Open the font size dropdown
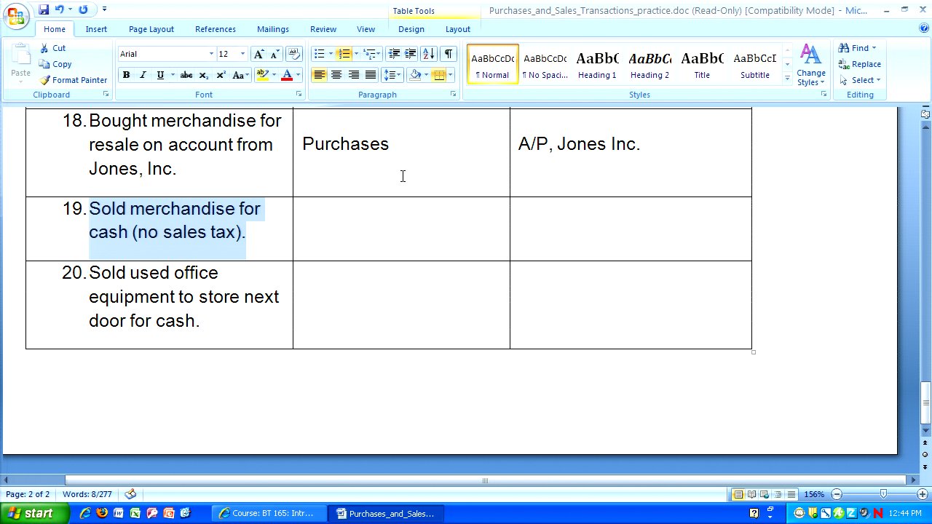The image size is (932, 524). [242, 54]
